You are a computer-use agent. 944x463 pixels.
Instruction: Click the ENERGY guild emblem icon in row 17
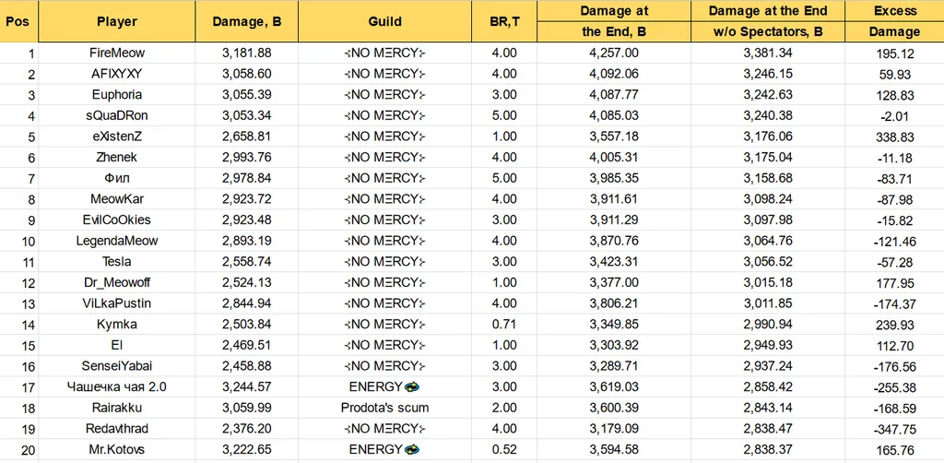412,386
